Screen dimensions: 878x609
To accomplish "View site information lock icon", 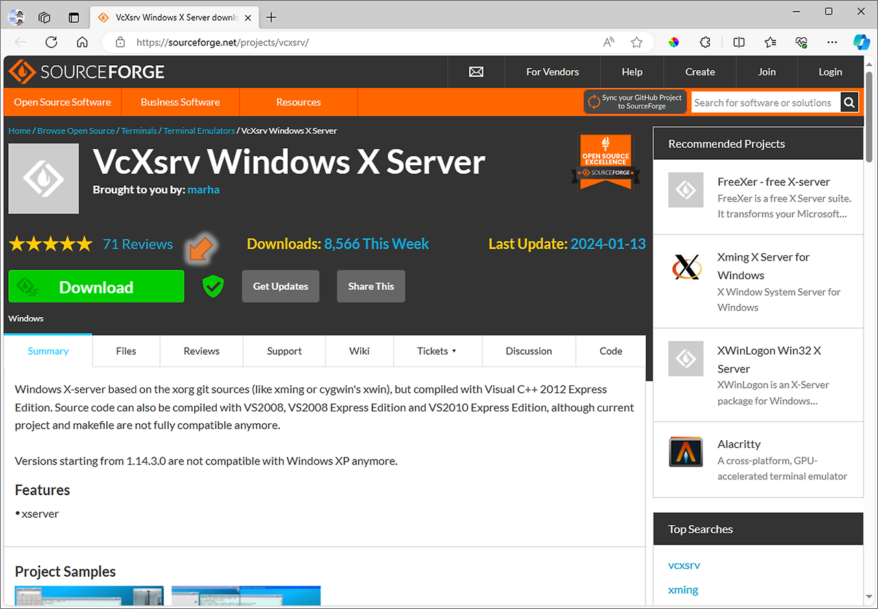I will [121, 43].
